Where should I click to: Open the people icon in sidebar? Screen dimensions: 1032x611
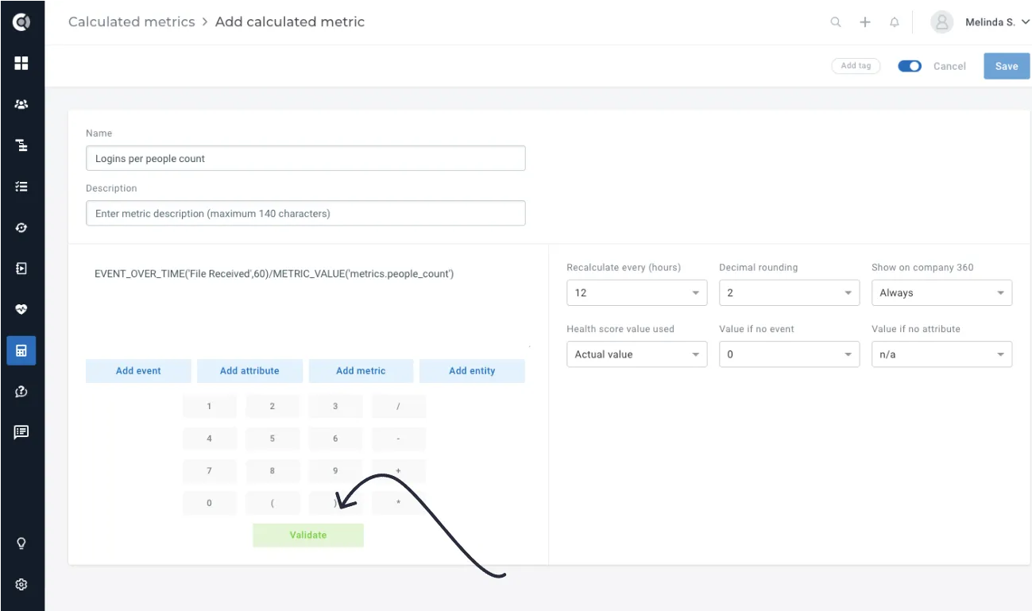click(21, 104)
